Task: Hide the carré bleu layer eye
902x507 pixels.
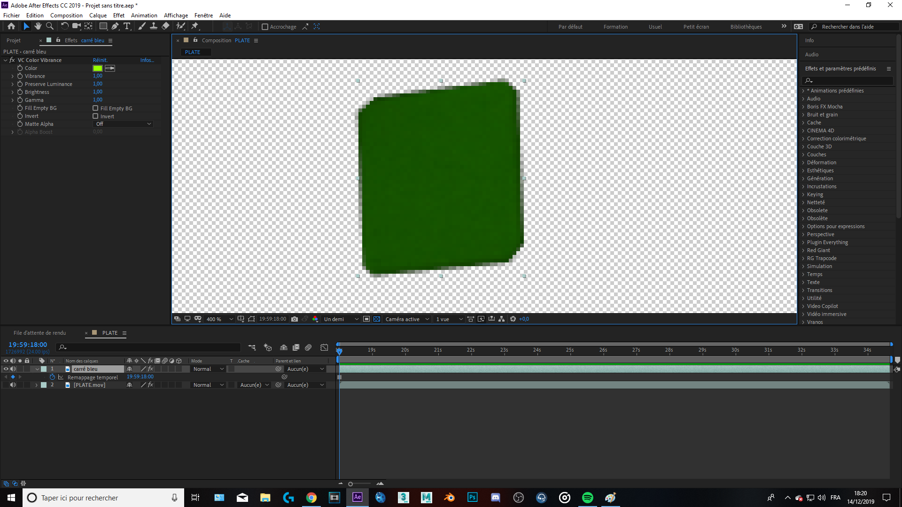Action: 6,369
